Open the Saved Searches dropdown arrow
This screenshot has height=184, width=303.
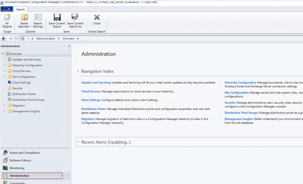click(30, 26)
